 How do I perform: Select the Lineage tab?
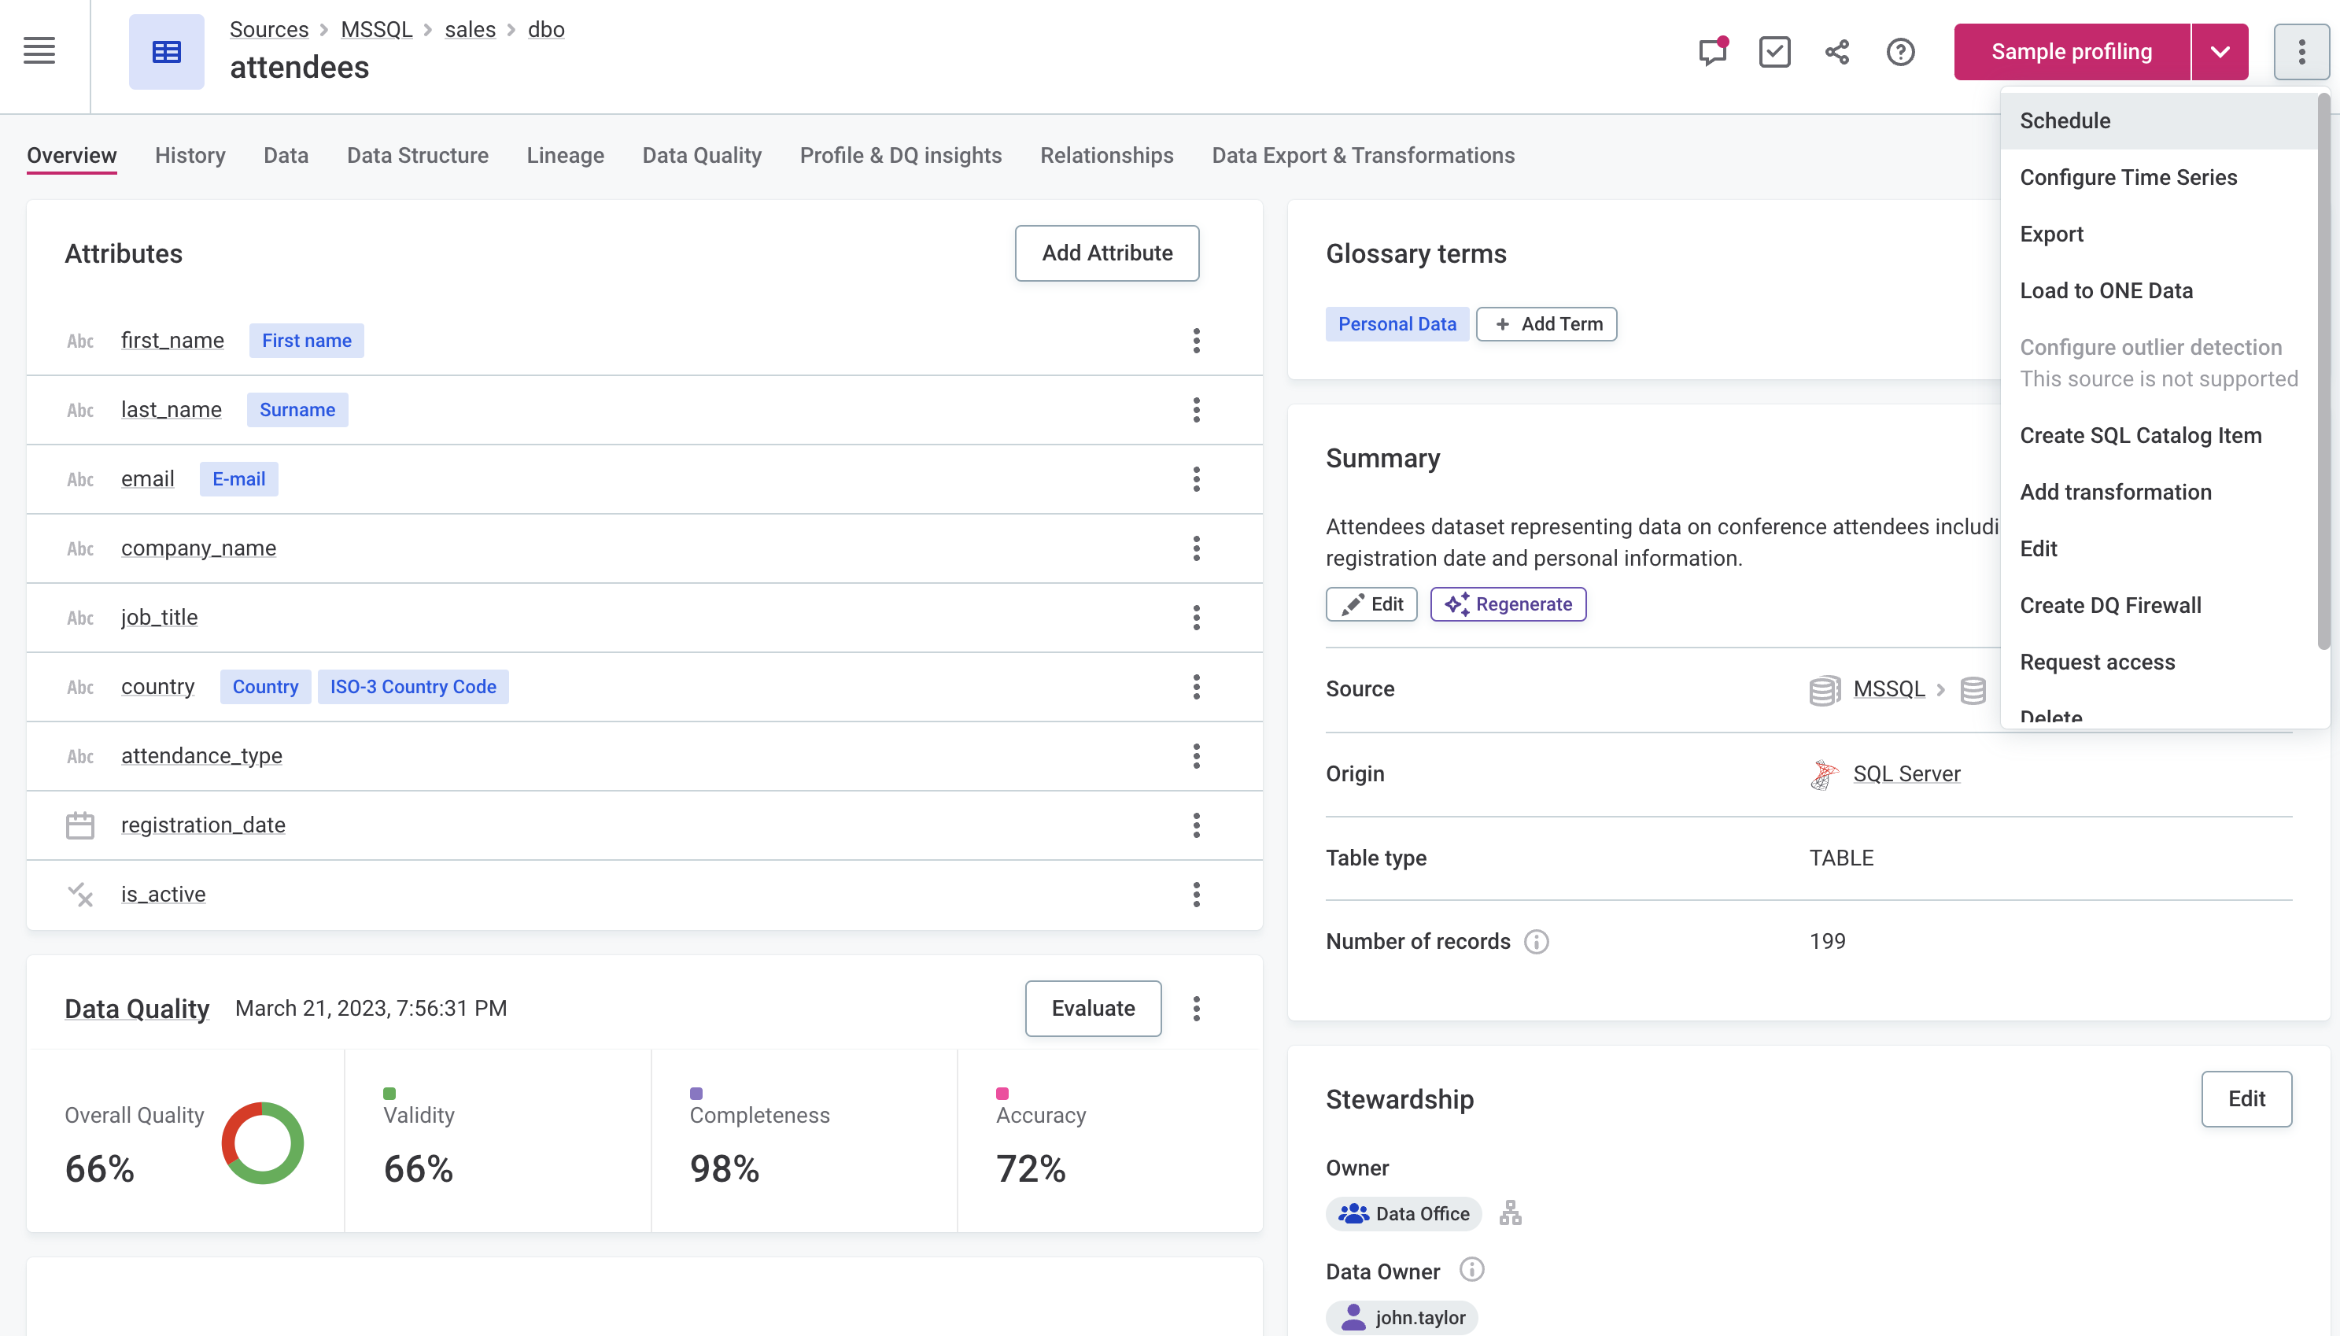pos(564,154)
